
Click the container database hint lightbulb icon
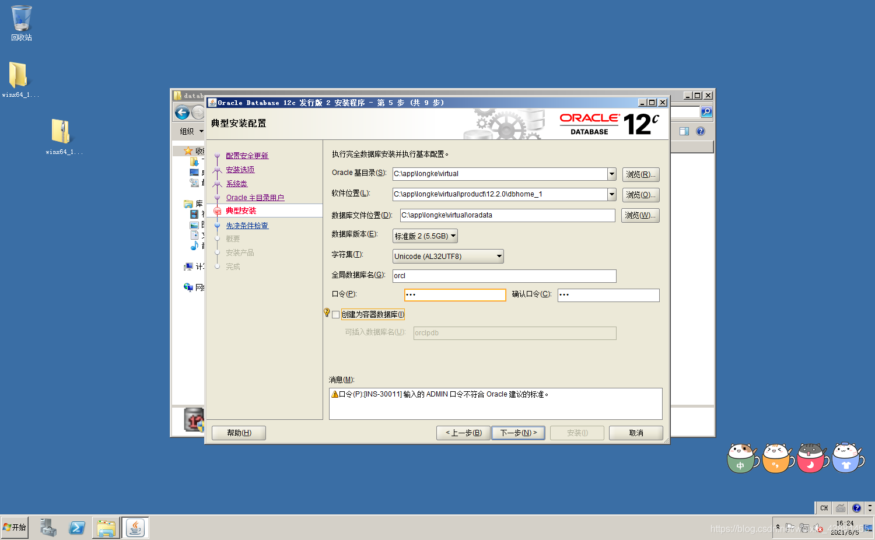coord(327,313)
